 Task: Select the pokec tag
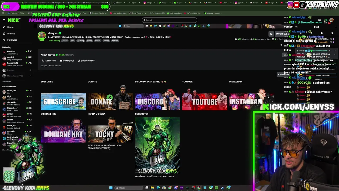pyautogui.click(x=106, y=41)
